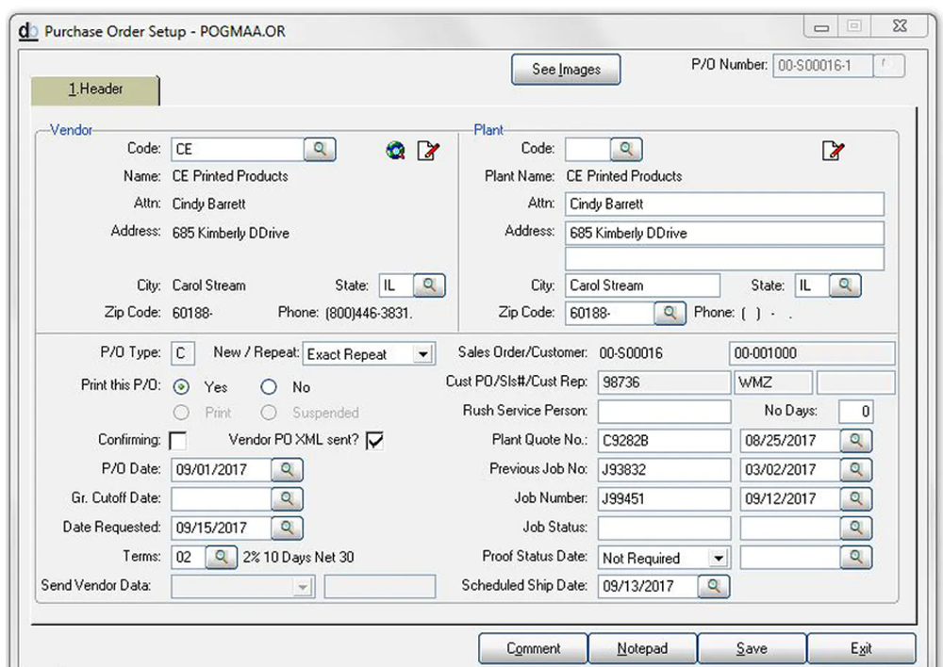
Task: Click the Rush Service Person field
Action: coord(665,412)
